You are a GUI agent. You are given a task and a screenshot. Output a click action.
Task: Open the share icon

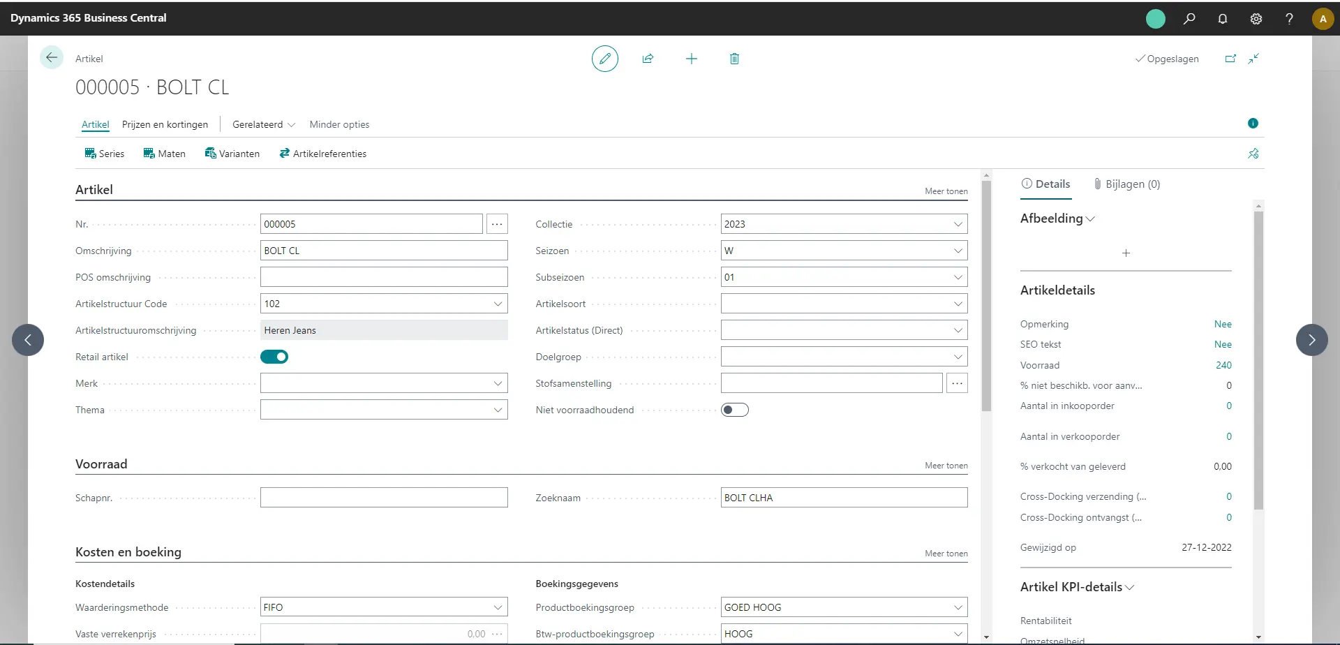point(648,59)
